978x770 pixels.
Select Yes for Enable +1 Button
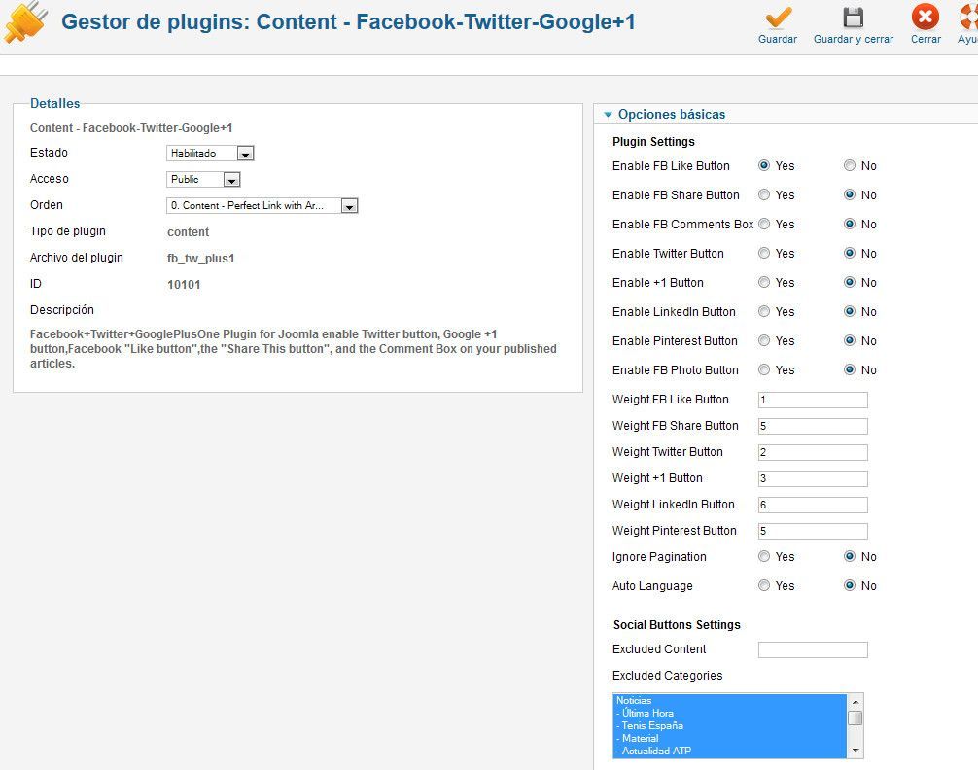click(764, 282)
